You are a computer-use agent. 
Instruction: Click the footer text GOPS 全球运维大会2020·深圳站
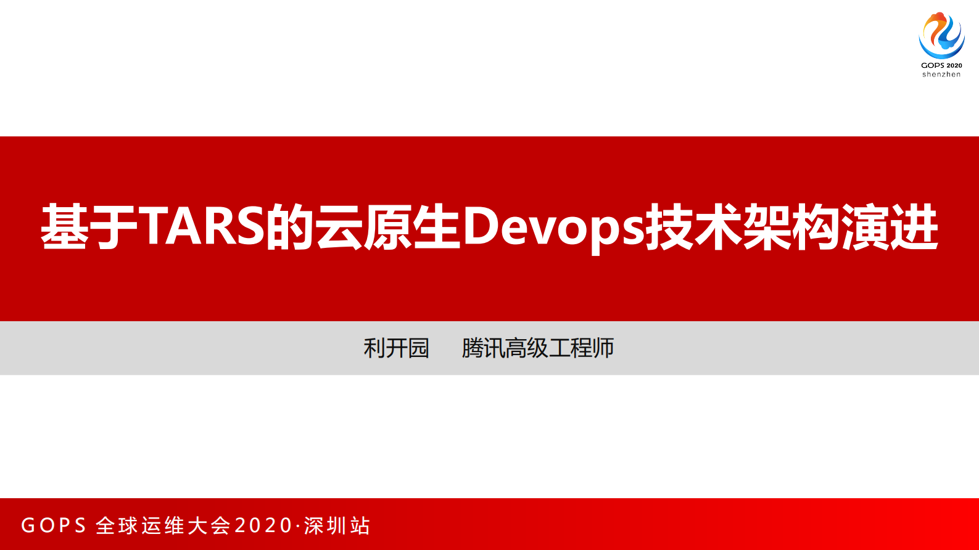(x=196, y=525)
